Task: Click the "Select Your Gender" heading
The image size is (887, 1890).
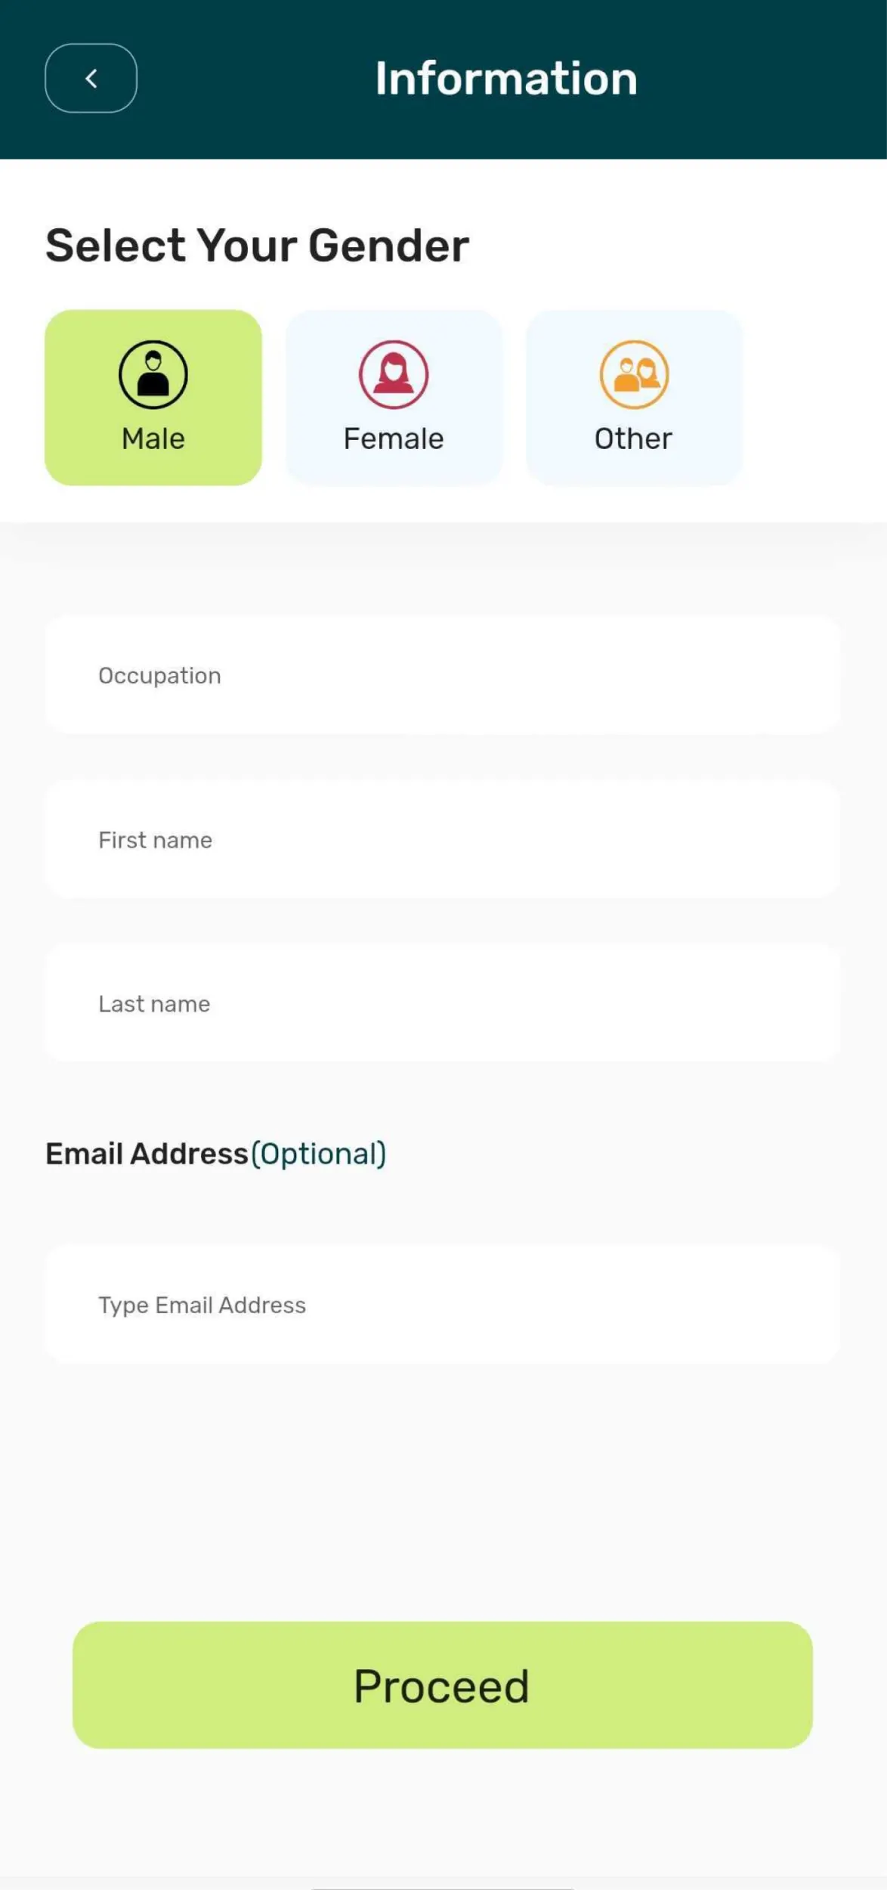Action: [x=257, y=246]
